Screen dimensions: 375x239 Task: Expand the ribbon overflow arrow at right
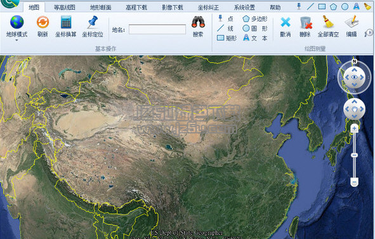[370, 32]
